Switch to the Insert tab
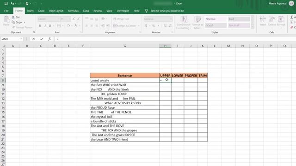 [x=31, y=11]
